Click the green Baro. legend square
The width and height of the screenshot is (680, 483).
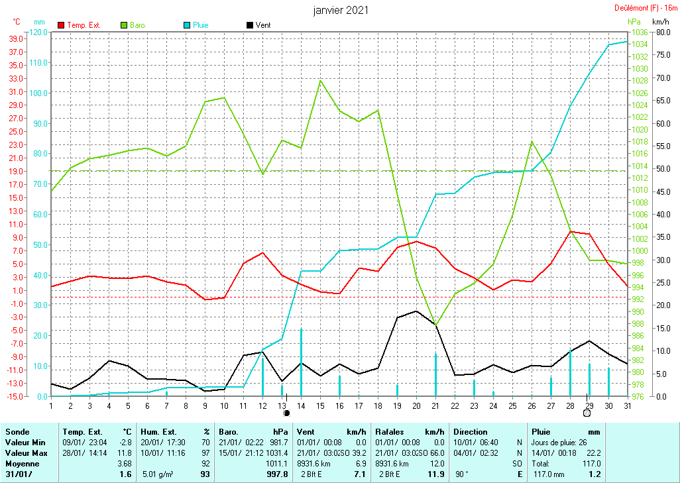[x=124, y=25]
